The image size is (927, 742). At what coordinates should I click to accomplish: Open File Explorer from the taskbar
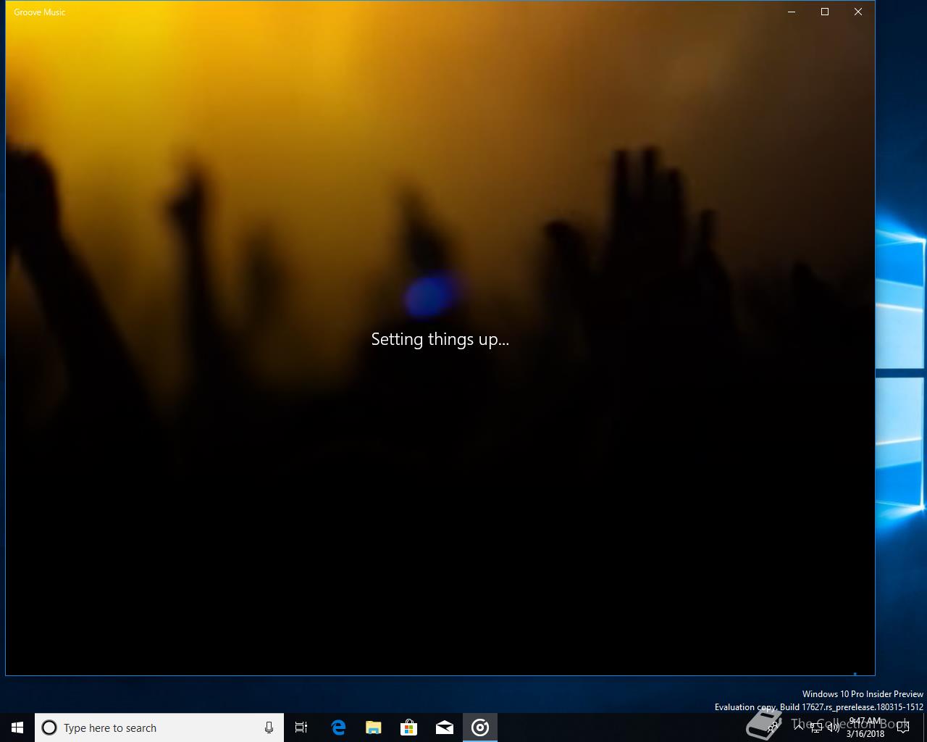(x=374, y=728)
